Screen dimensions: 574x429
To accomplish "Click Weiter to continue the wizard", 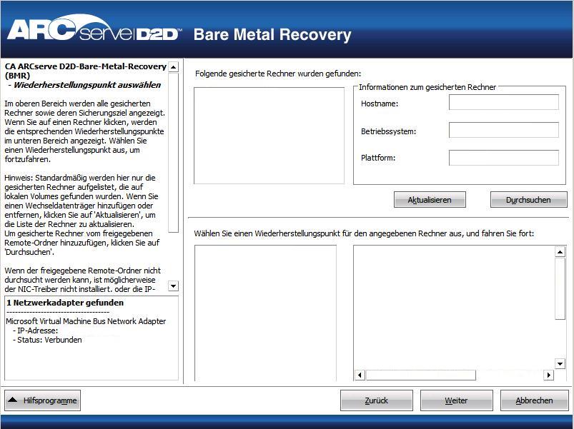I will click(455, 400).
